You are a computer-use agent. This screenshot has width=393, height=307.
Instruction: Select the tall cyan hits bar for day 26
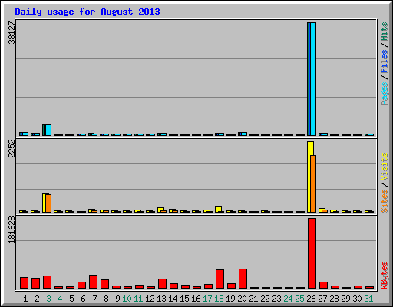point(313,79)
